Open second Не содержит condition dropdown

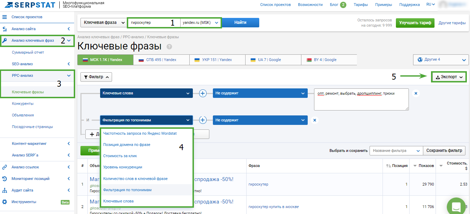coord(260,120)
